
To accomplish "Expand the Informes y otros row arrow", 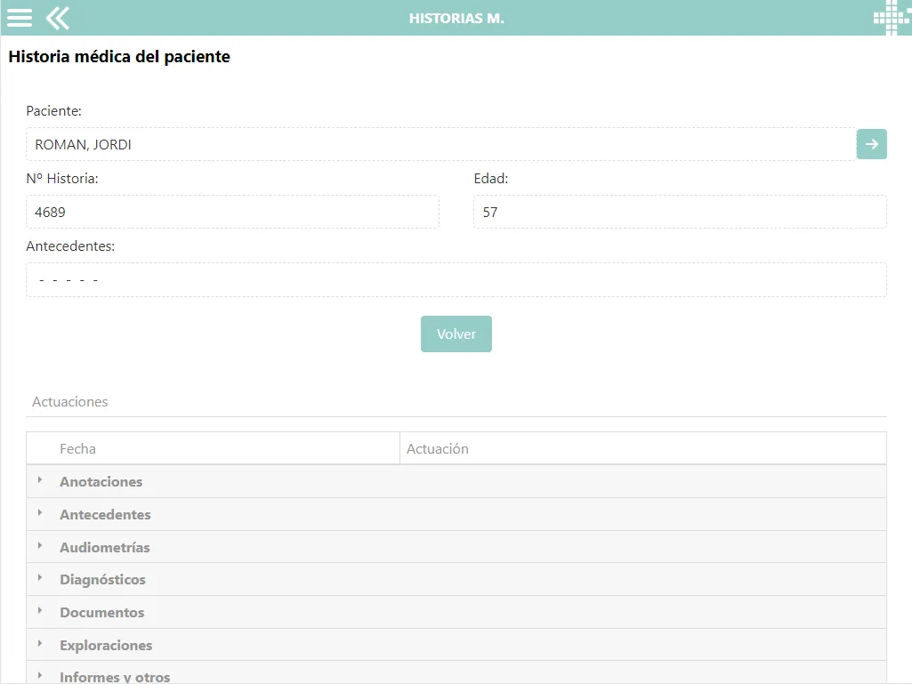I will pyautogui.click(x=39, y=675).
